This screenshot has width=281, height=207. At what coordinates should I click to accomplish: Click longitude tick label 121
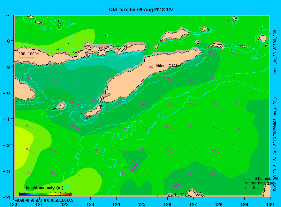(x=39, y=204)
